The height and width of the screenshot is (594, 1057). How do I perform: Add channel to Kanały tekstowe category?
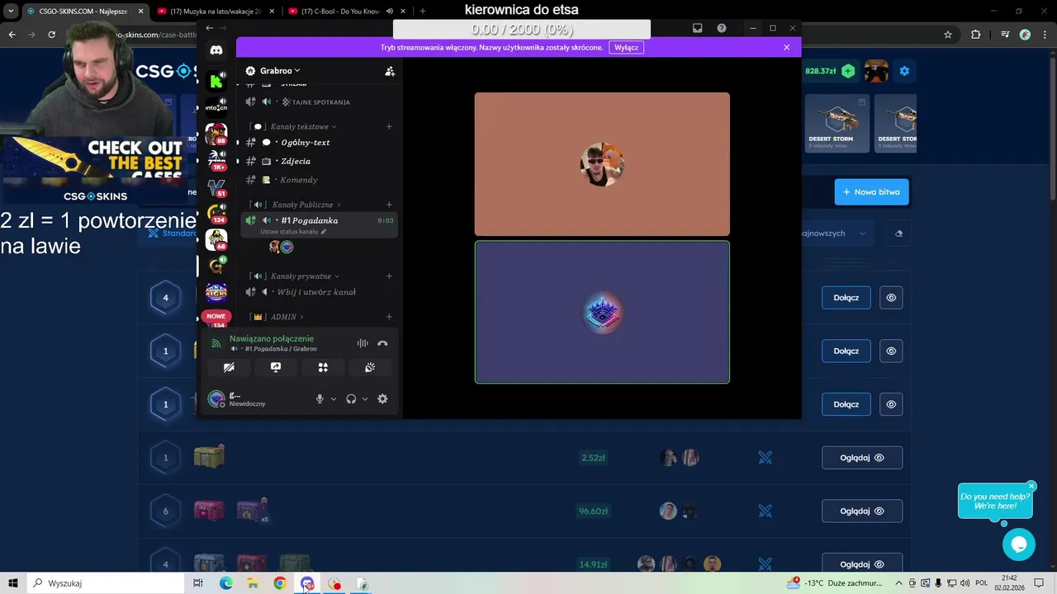[x=389, y=126]
